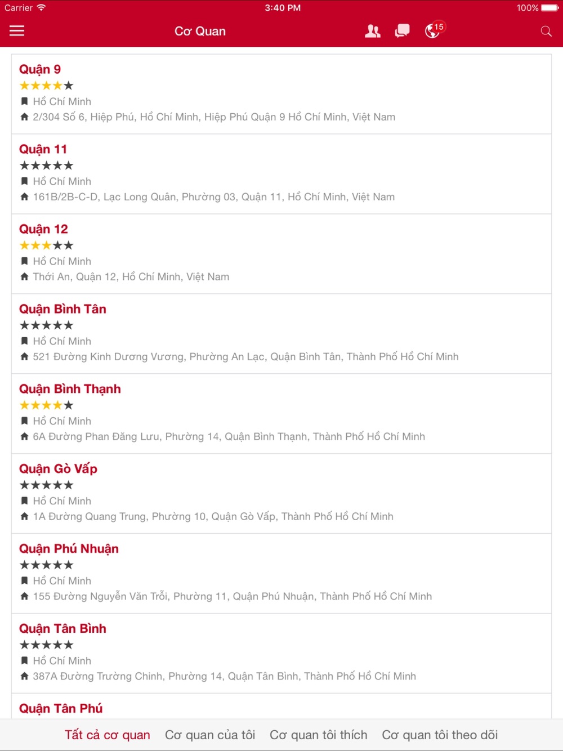The width and height of the screenshot is (563, 751).
Task: Open Quận Bình Thạnh agency
Action: point(281,414)
